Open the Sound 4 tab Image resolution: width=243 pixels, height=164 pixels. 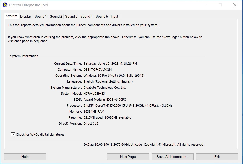pyautogui.click(x=86, y=16)
